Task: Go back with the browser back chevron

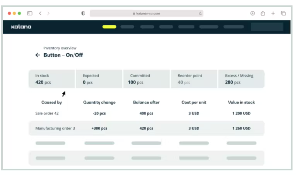Action: click(x=40, y=13)
